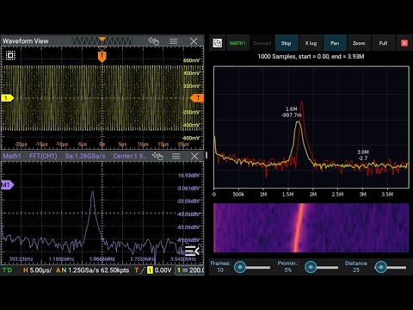The width and height of the screenshot is (413, 310).
Task: Open the Math1 touch gesture icon
Action: click(x=157, y=156)
